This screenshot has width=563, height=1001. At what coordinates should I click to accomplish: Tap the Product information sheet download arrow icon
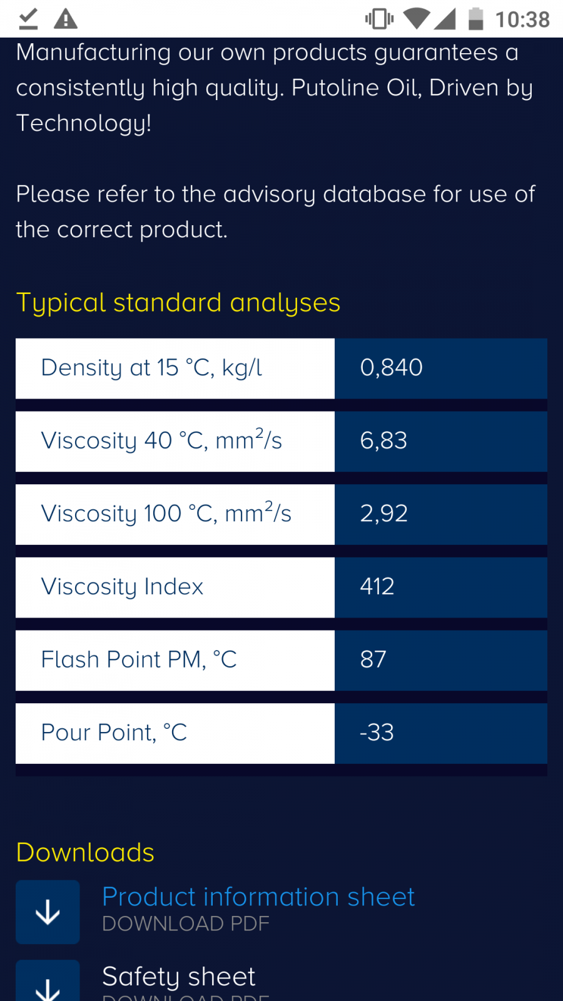(48, 912)
